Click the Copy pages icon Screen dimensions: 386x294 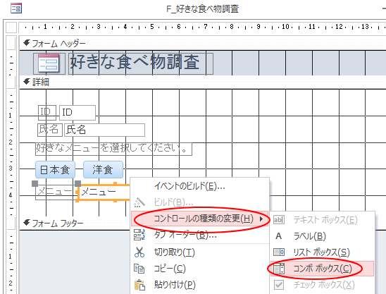[x=139, y=269]
